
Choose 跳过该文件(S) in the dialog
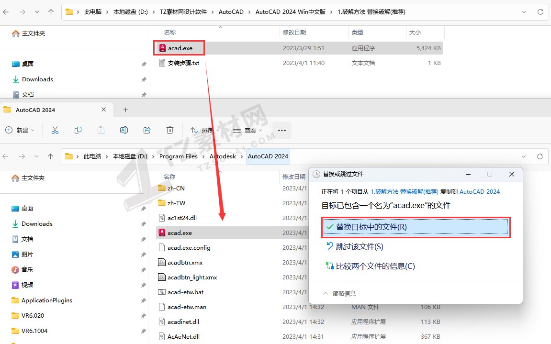tap(355, 247)
